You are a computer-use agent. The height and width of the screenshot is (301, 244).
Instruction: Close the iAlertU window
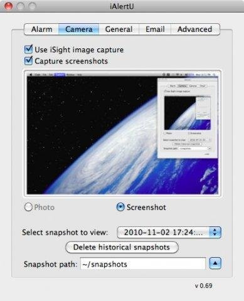coord(8,6)
